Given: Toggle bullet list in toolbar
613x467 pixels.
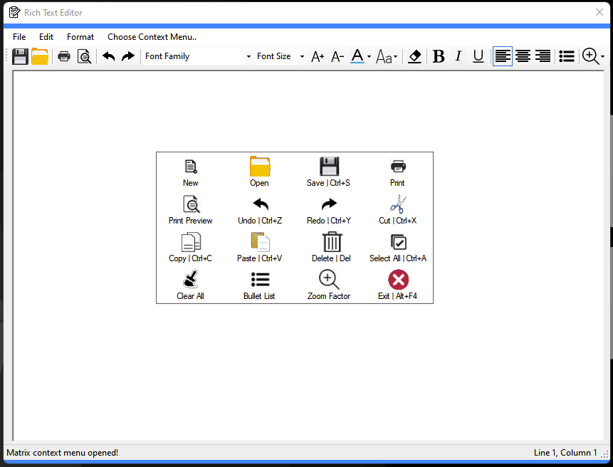Looking at the screenshot, I should pyautogui.click(x=567, y=57).
